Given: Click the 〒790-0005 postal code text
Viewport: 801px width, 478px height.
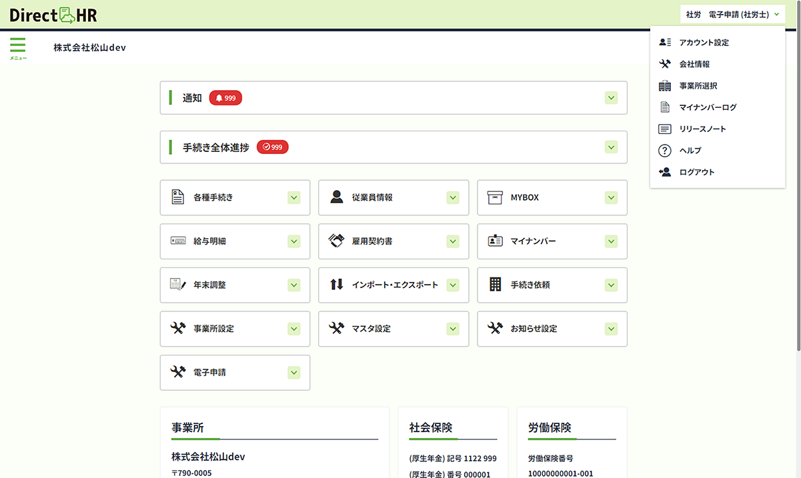Looking at the screenshot, I should 191,473.
